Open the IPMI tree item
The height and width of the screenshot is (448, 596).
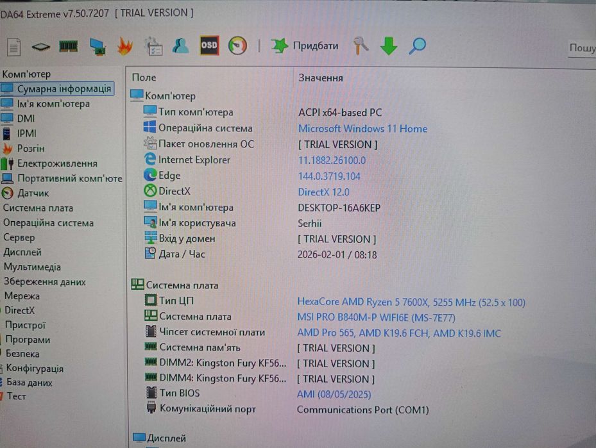(x=19, y=134)
